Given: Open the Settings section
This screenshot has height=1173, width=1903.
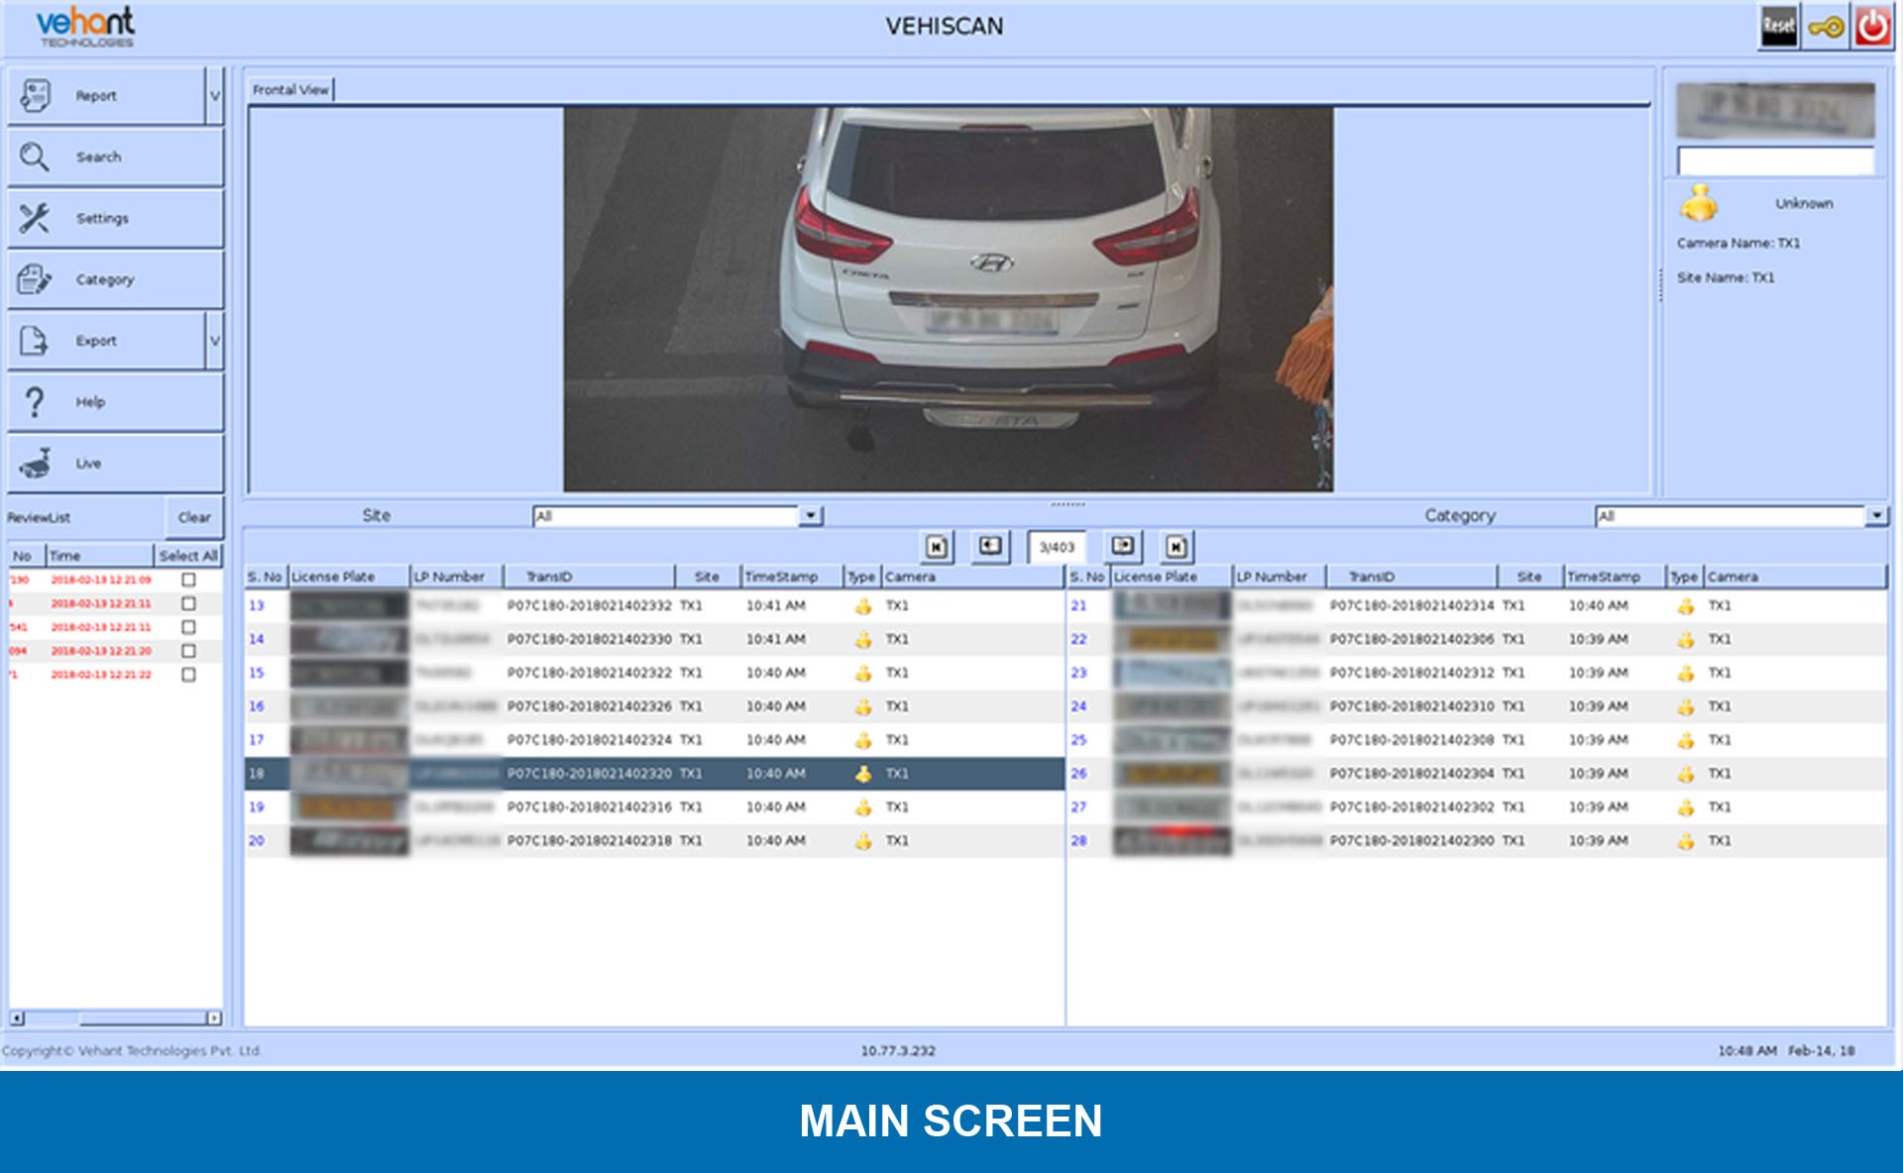Looking at the screenshot, I should pyautogui.click(x=115, y=219).
